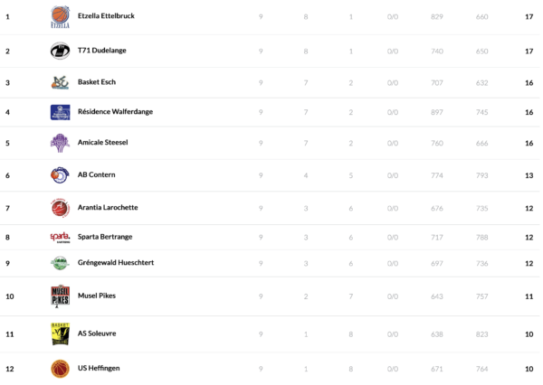The height and width of the screenshot is (385, 543).
Task: Click Etzella Ettelbruck's 17 points value
Action: [529, 17]
